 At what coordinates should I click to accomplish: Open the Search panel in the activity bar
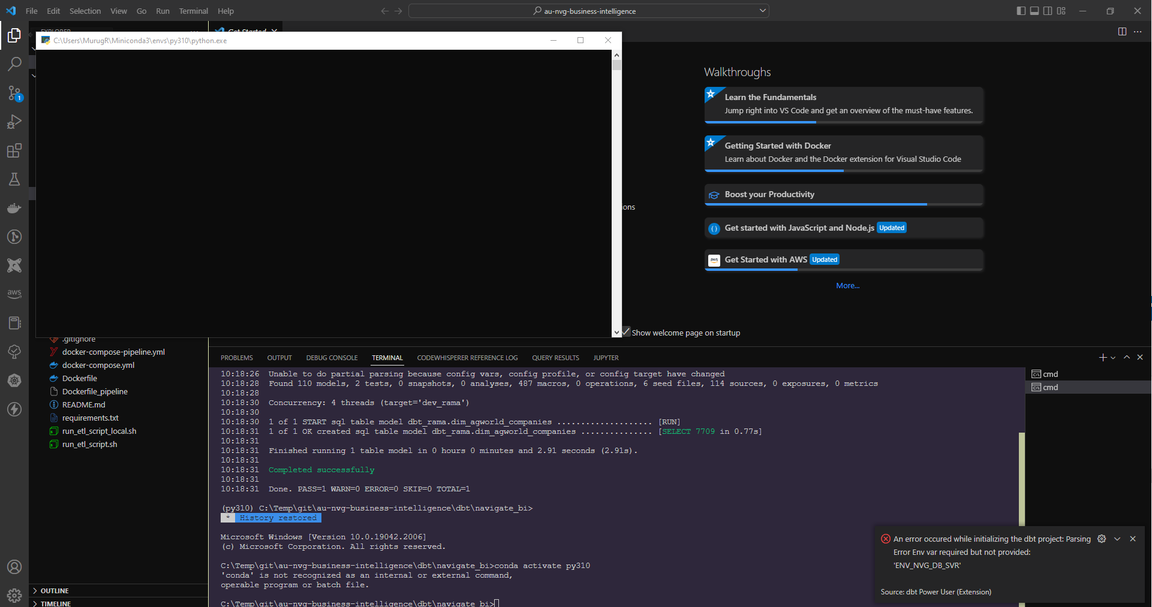[x=14, y=64]
